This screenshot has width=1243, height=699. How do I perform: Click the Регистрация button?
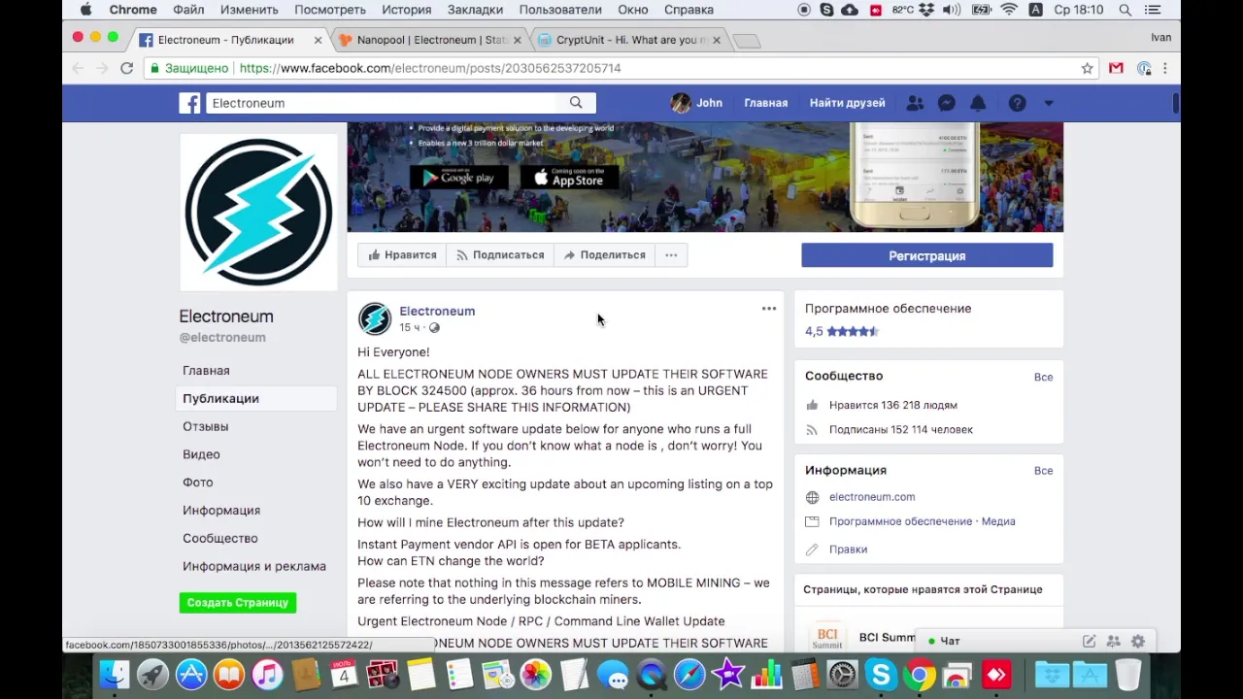(x=926, y=255)
